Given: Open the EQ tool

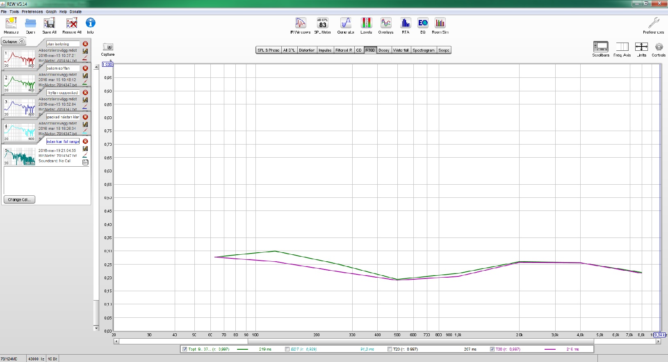Looking at the screenshot, I should (423, 24).
